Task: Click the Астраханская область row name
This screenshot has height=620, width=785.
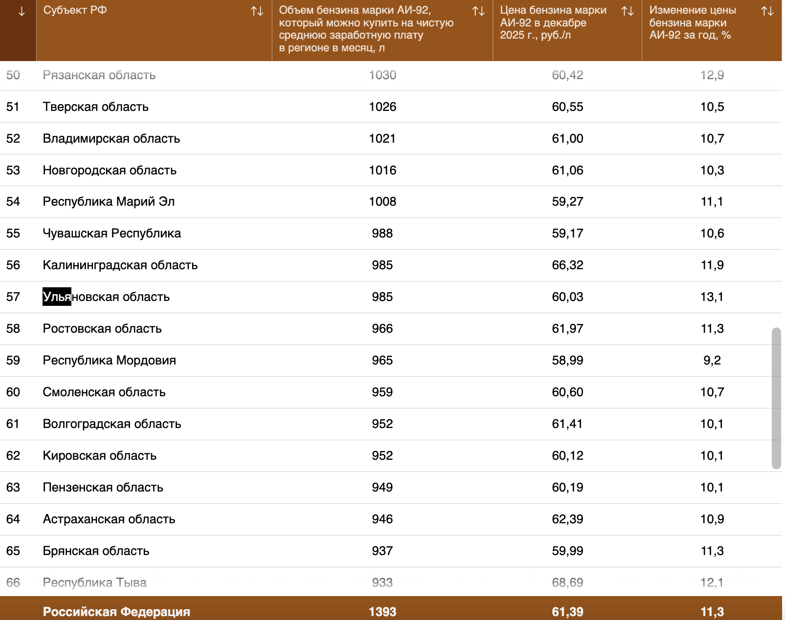Action: (109, 519)
